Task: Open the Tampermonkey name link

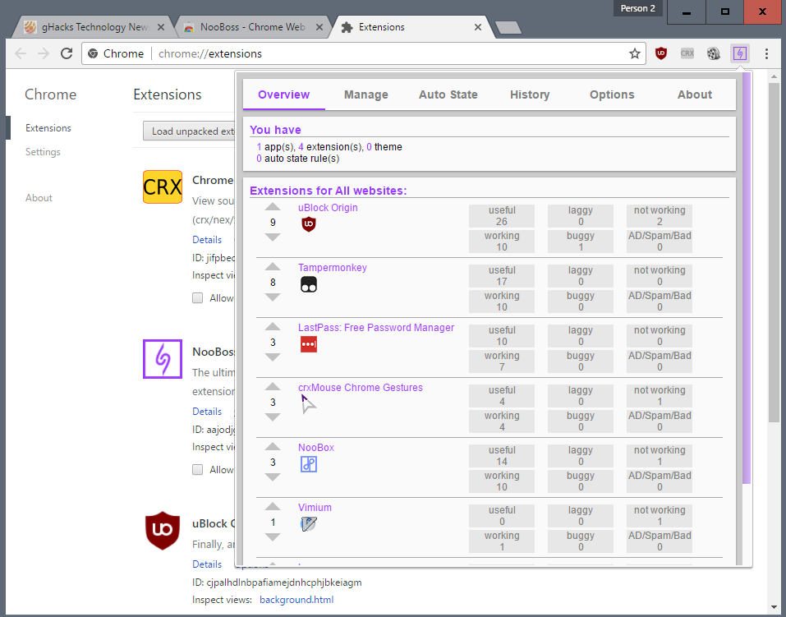Action: click(x=333, y=268)
